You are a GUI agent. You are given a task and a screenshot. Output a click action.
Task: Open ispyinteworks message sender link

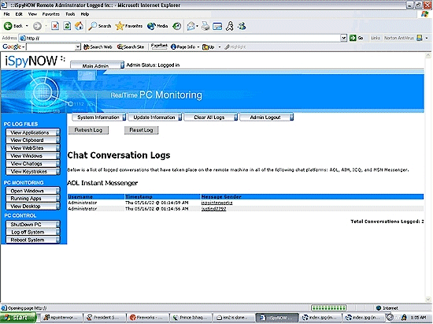(x=216, y=203)
